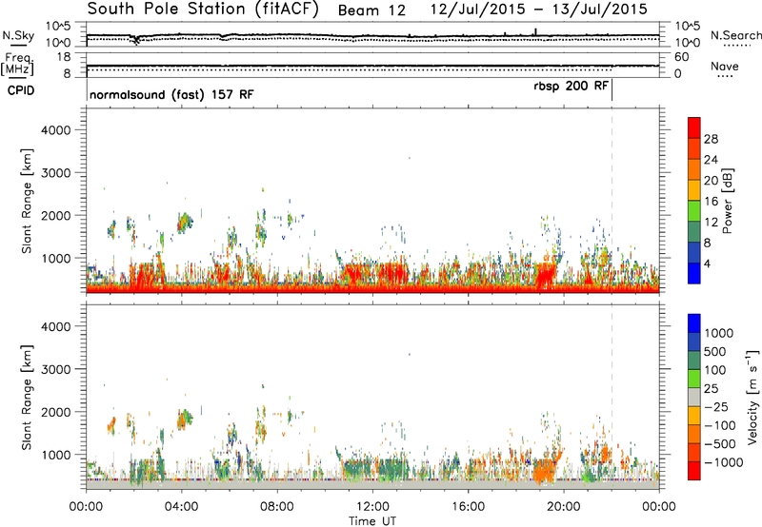Click the "4" tick on Power color bar

coord(707,263)
